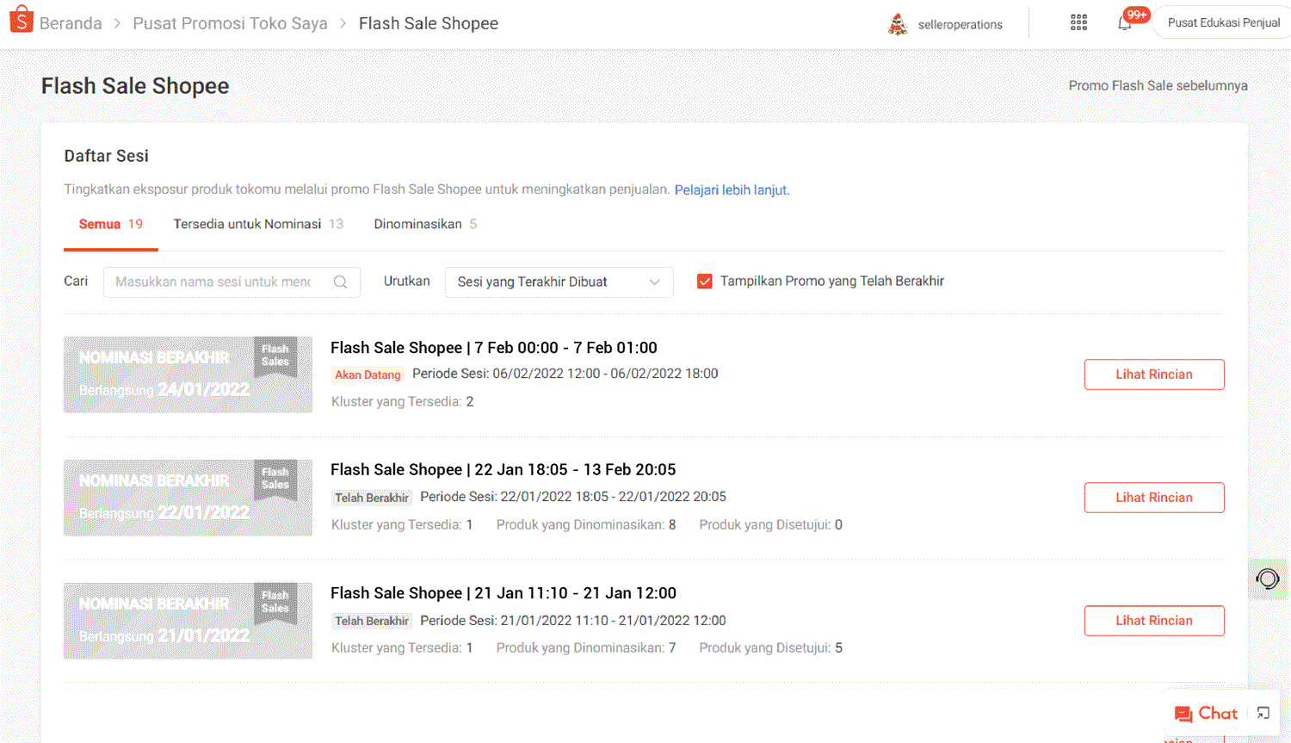This screenshot has height=743, width=1291.
Task: Go to Beranda via breadcrumb
Action: pyautogui.click(x=71, y=23)
